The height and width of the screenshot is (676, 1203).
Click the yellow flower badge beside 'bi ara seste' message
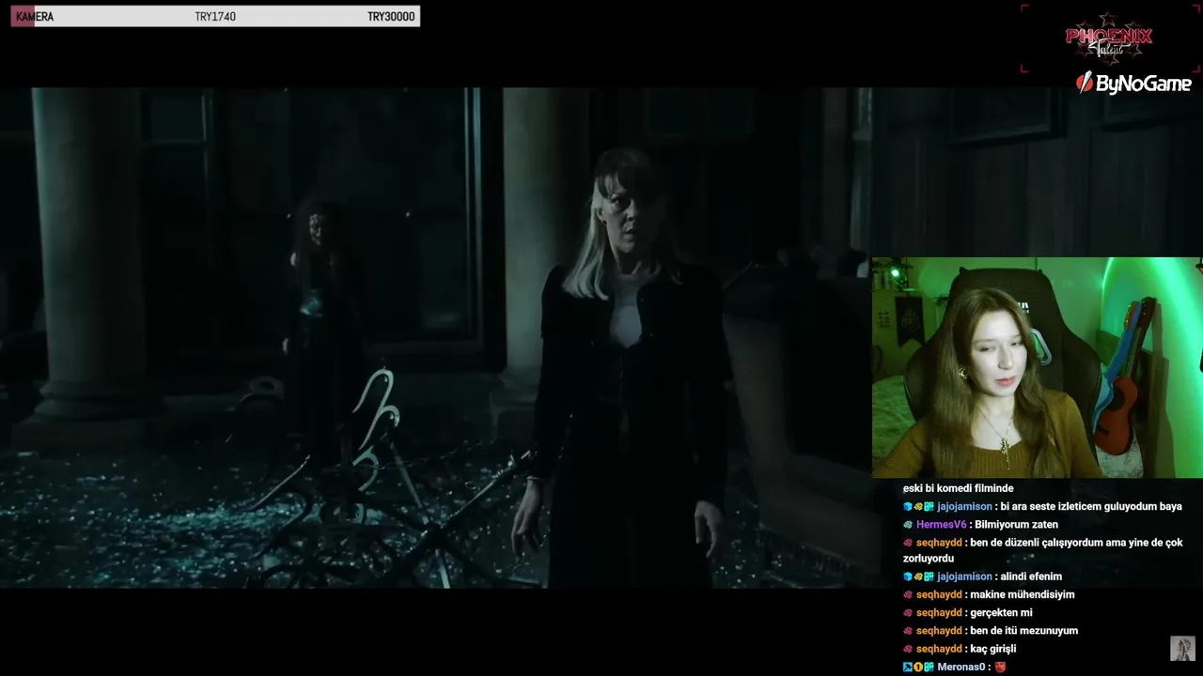coord(918,507)
